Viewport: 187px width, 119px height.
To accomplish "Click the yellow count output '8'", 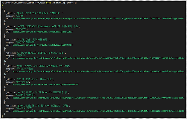I will click(x=2, y=5).
